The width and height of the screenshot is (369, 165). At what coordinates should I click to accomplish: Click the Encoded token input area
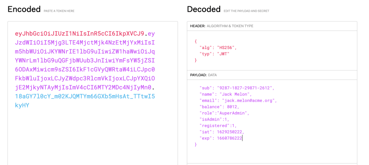point(93,93)
